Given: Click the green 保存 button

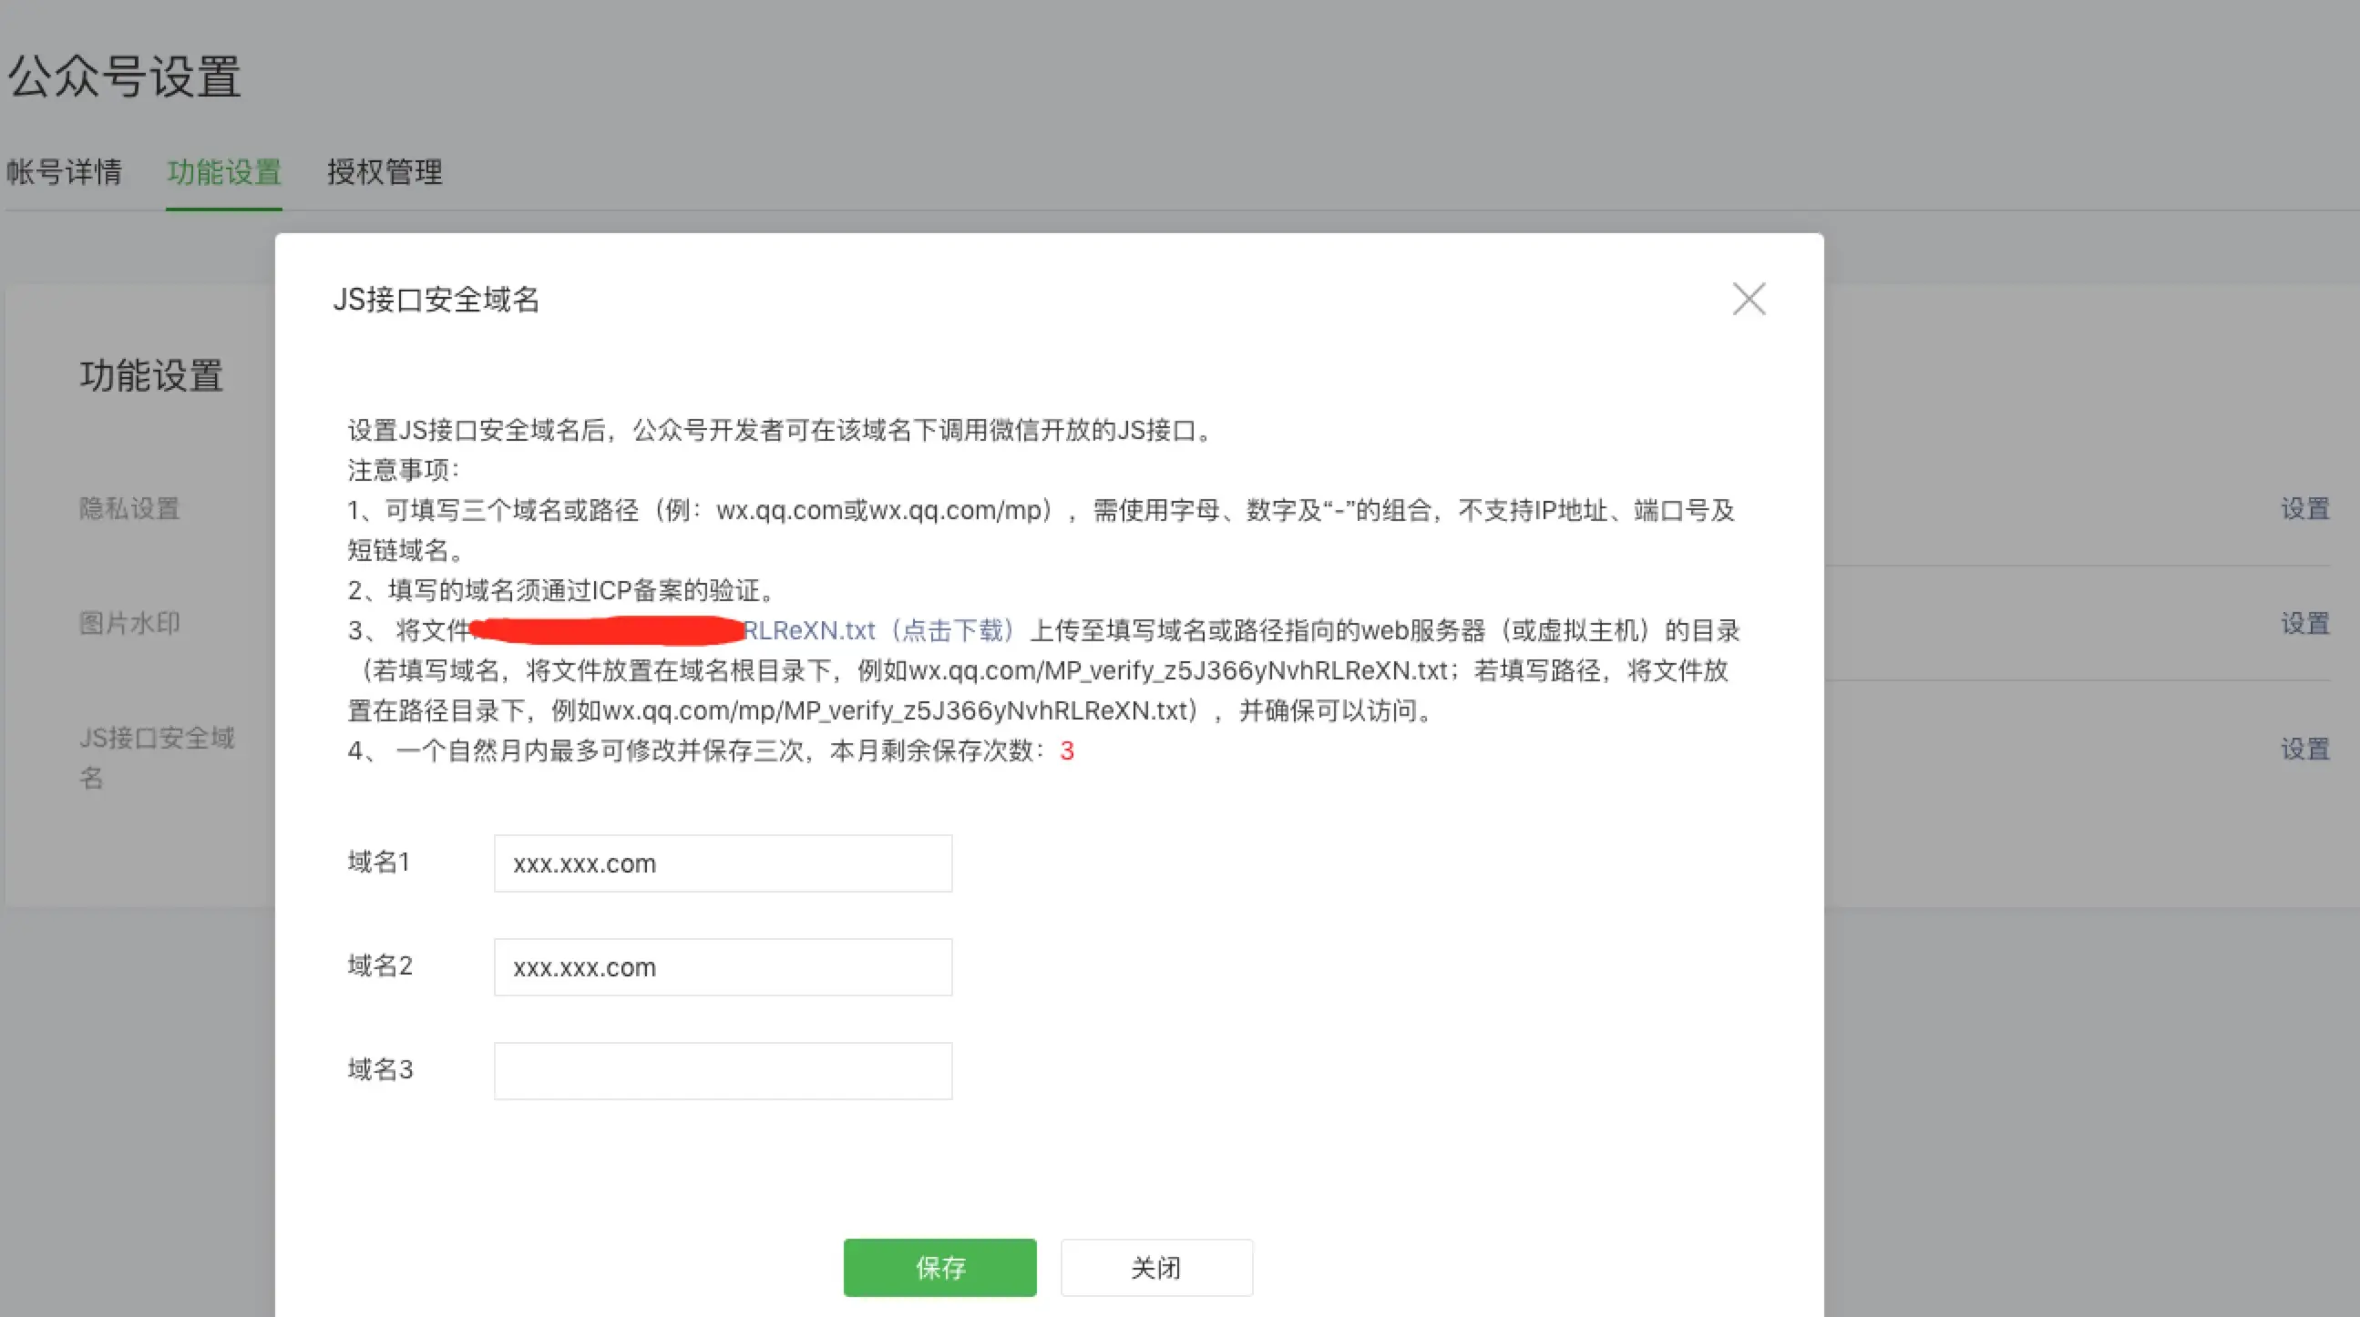Looking at the screenshot, I should 939,1267.
